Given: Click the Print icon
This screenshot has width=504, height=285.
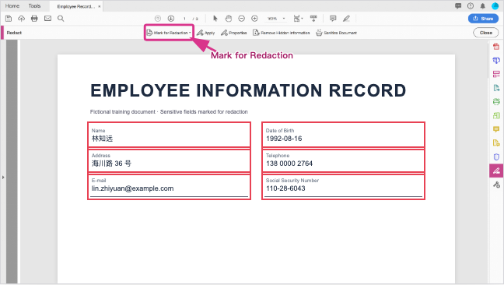Looking at the screenshot, I should [x=34, y=19].
